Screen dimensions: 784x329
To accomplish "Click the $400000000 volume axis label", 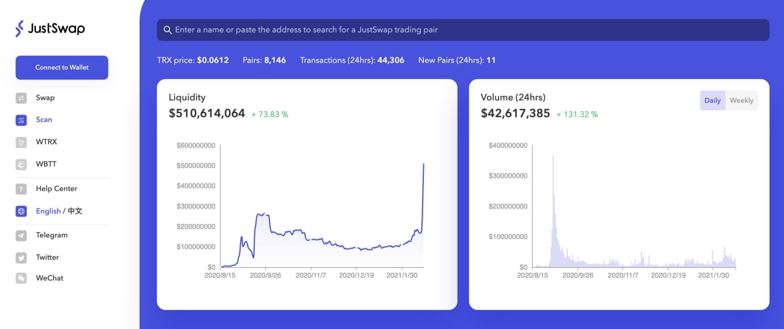I will [508, 145].
